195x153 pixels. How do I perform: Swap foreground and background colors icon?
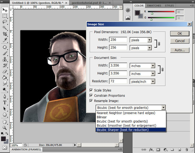pyautogui.click(x=7, y=134)
